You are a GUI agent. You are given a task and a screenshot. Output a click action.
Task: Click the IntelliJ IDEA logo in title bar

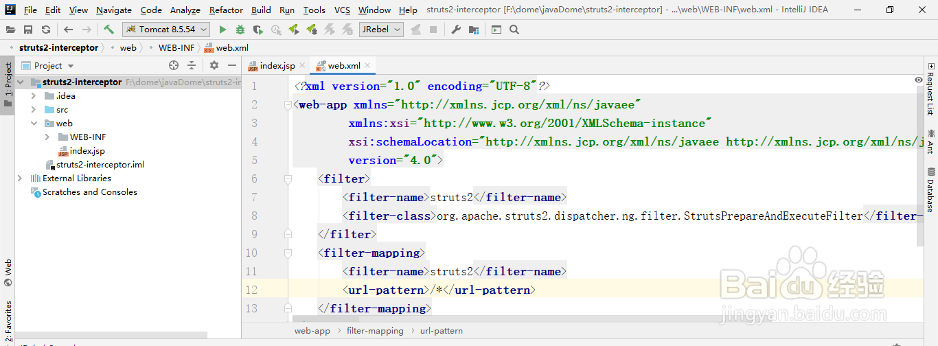[10, 10]
